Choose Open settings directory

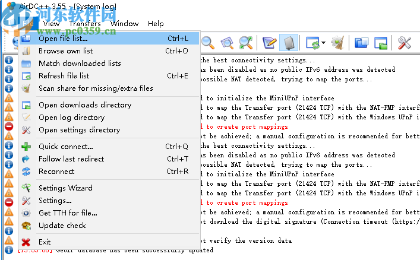[109, 130]
